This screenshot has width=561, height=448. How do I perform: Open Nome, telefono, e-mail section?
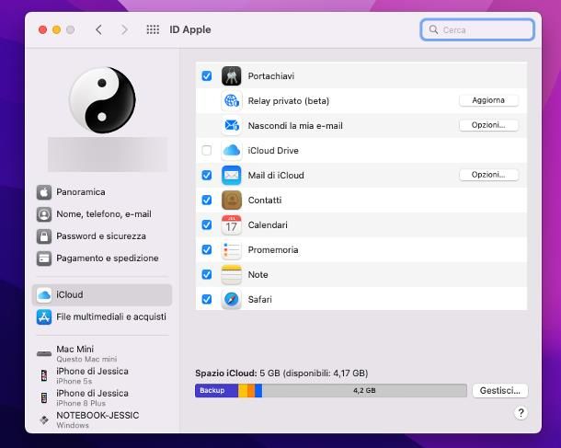102,214
